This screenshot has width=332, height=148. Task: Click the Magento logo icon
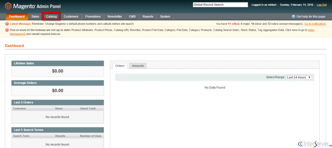click(8, 6)
